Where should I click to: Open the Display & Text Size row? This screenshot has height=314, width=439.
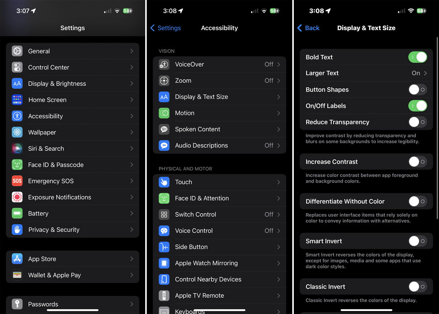[219, 97]
